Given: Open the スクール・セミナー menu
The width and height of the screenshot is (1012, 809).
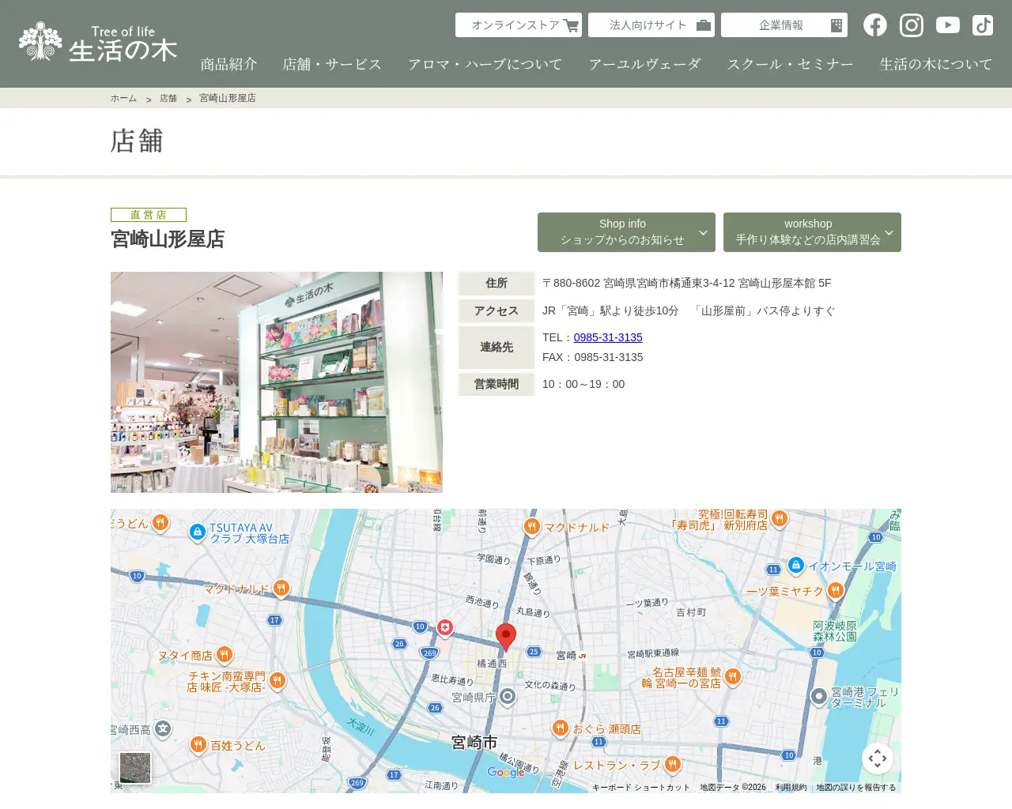Looking at the screenshot, I should [x=791, y=64].
